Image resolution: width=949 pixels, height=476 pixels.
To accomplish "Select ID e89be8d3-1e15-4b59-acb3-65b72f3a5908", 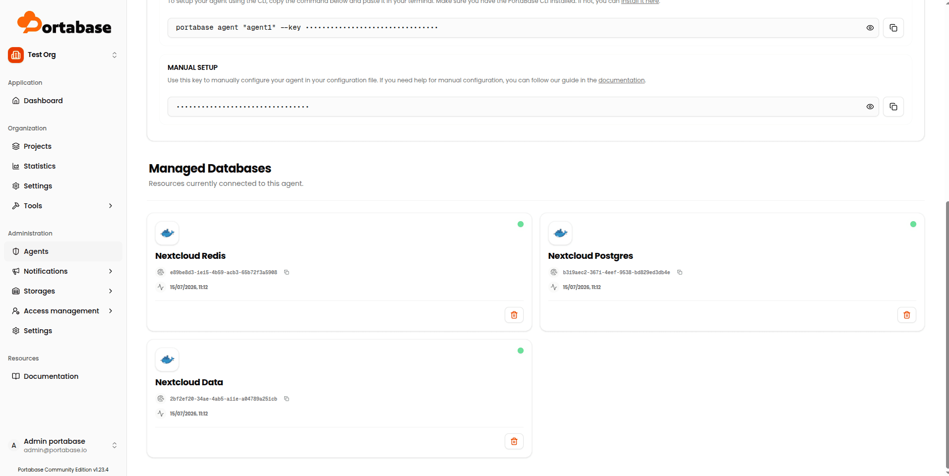I will pos(224,272).
